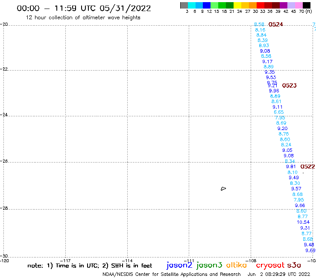This screenshot has height=278, width=316.
Task: Click the wave height value '9.20'
Action: (x=282, y=129)
